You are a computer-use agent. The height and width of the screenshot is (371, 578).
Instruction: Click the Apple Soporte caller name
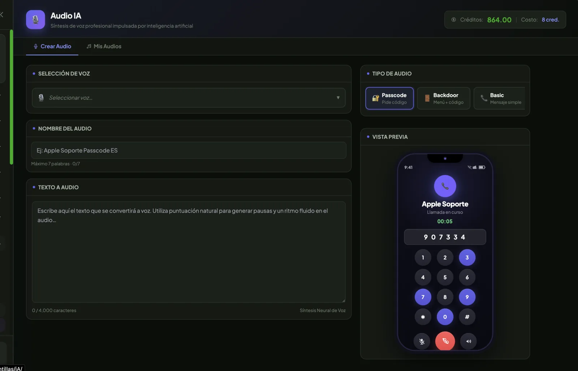445,204
